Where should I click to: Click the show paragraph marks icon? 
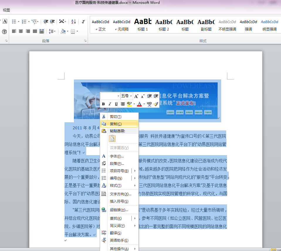coord(84,22)
